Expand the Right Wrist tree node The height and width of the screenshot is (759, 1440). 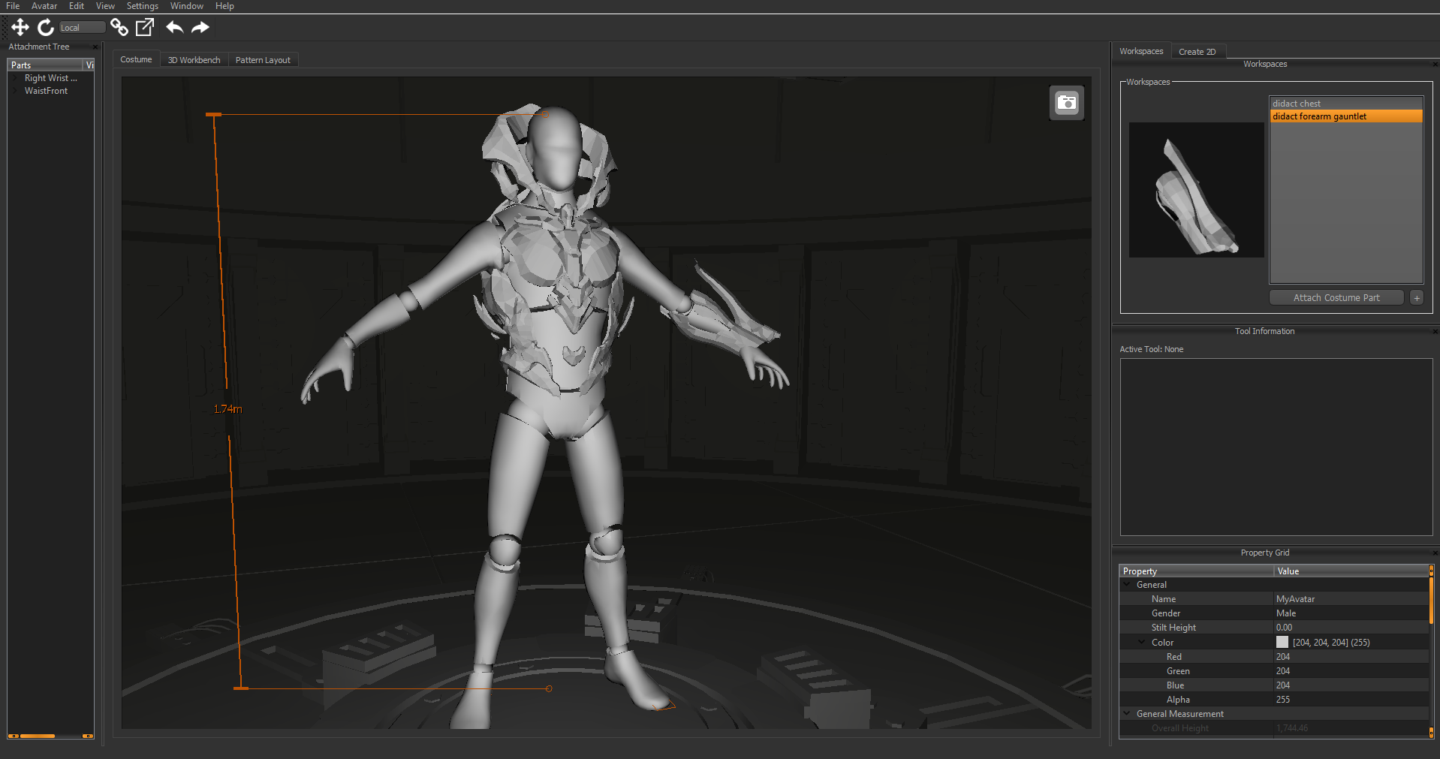click(x=16, y=78)
